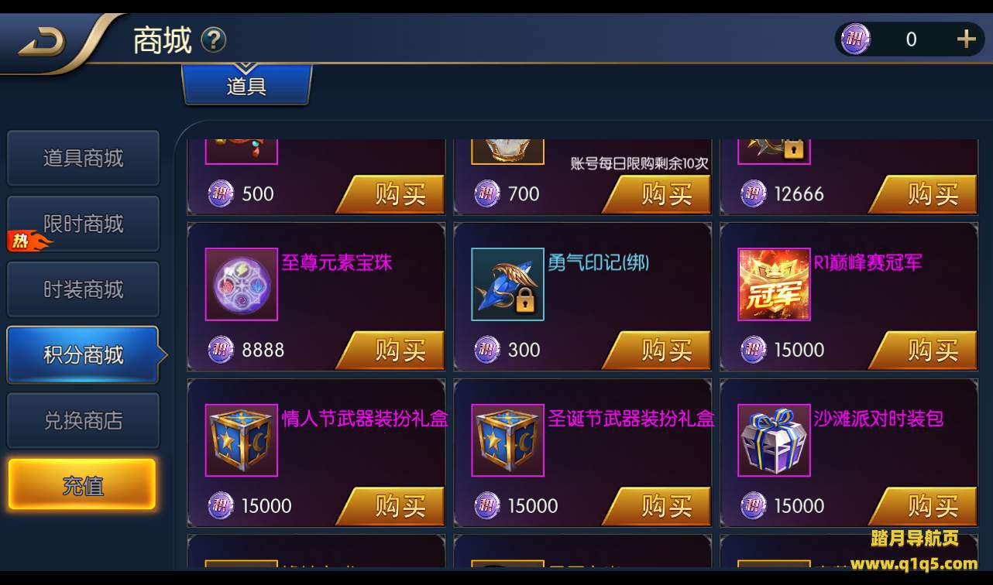Click the 充值 recharge button

click(82, 485)
